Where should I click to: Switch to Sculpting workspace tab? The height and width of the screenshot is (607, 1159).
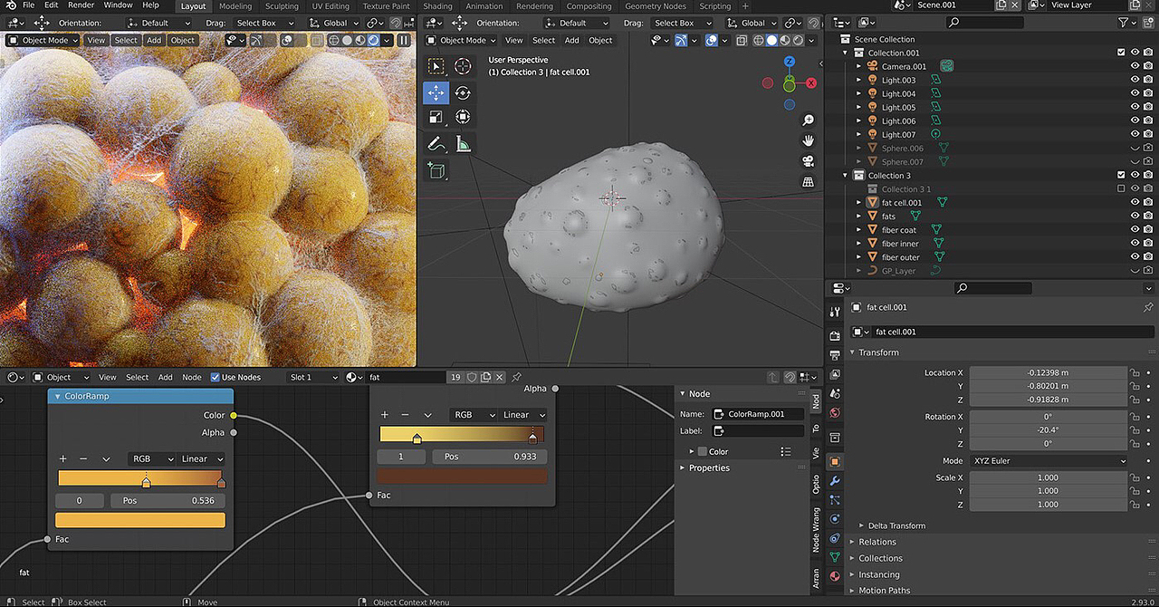point(282,6)
